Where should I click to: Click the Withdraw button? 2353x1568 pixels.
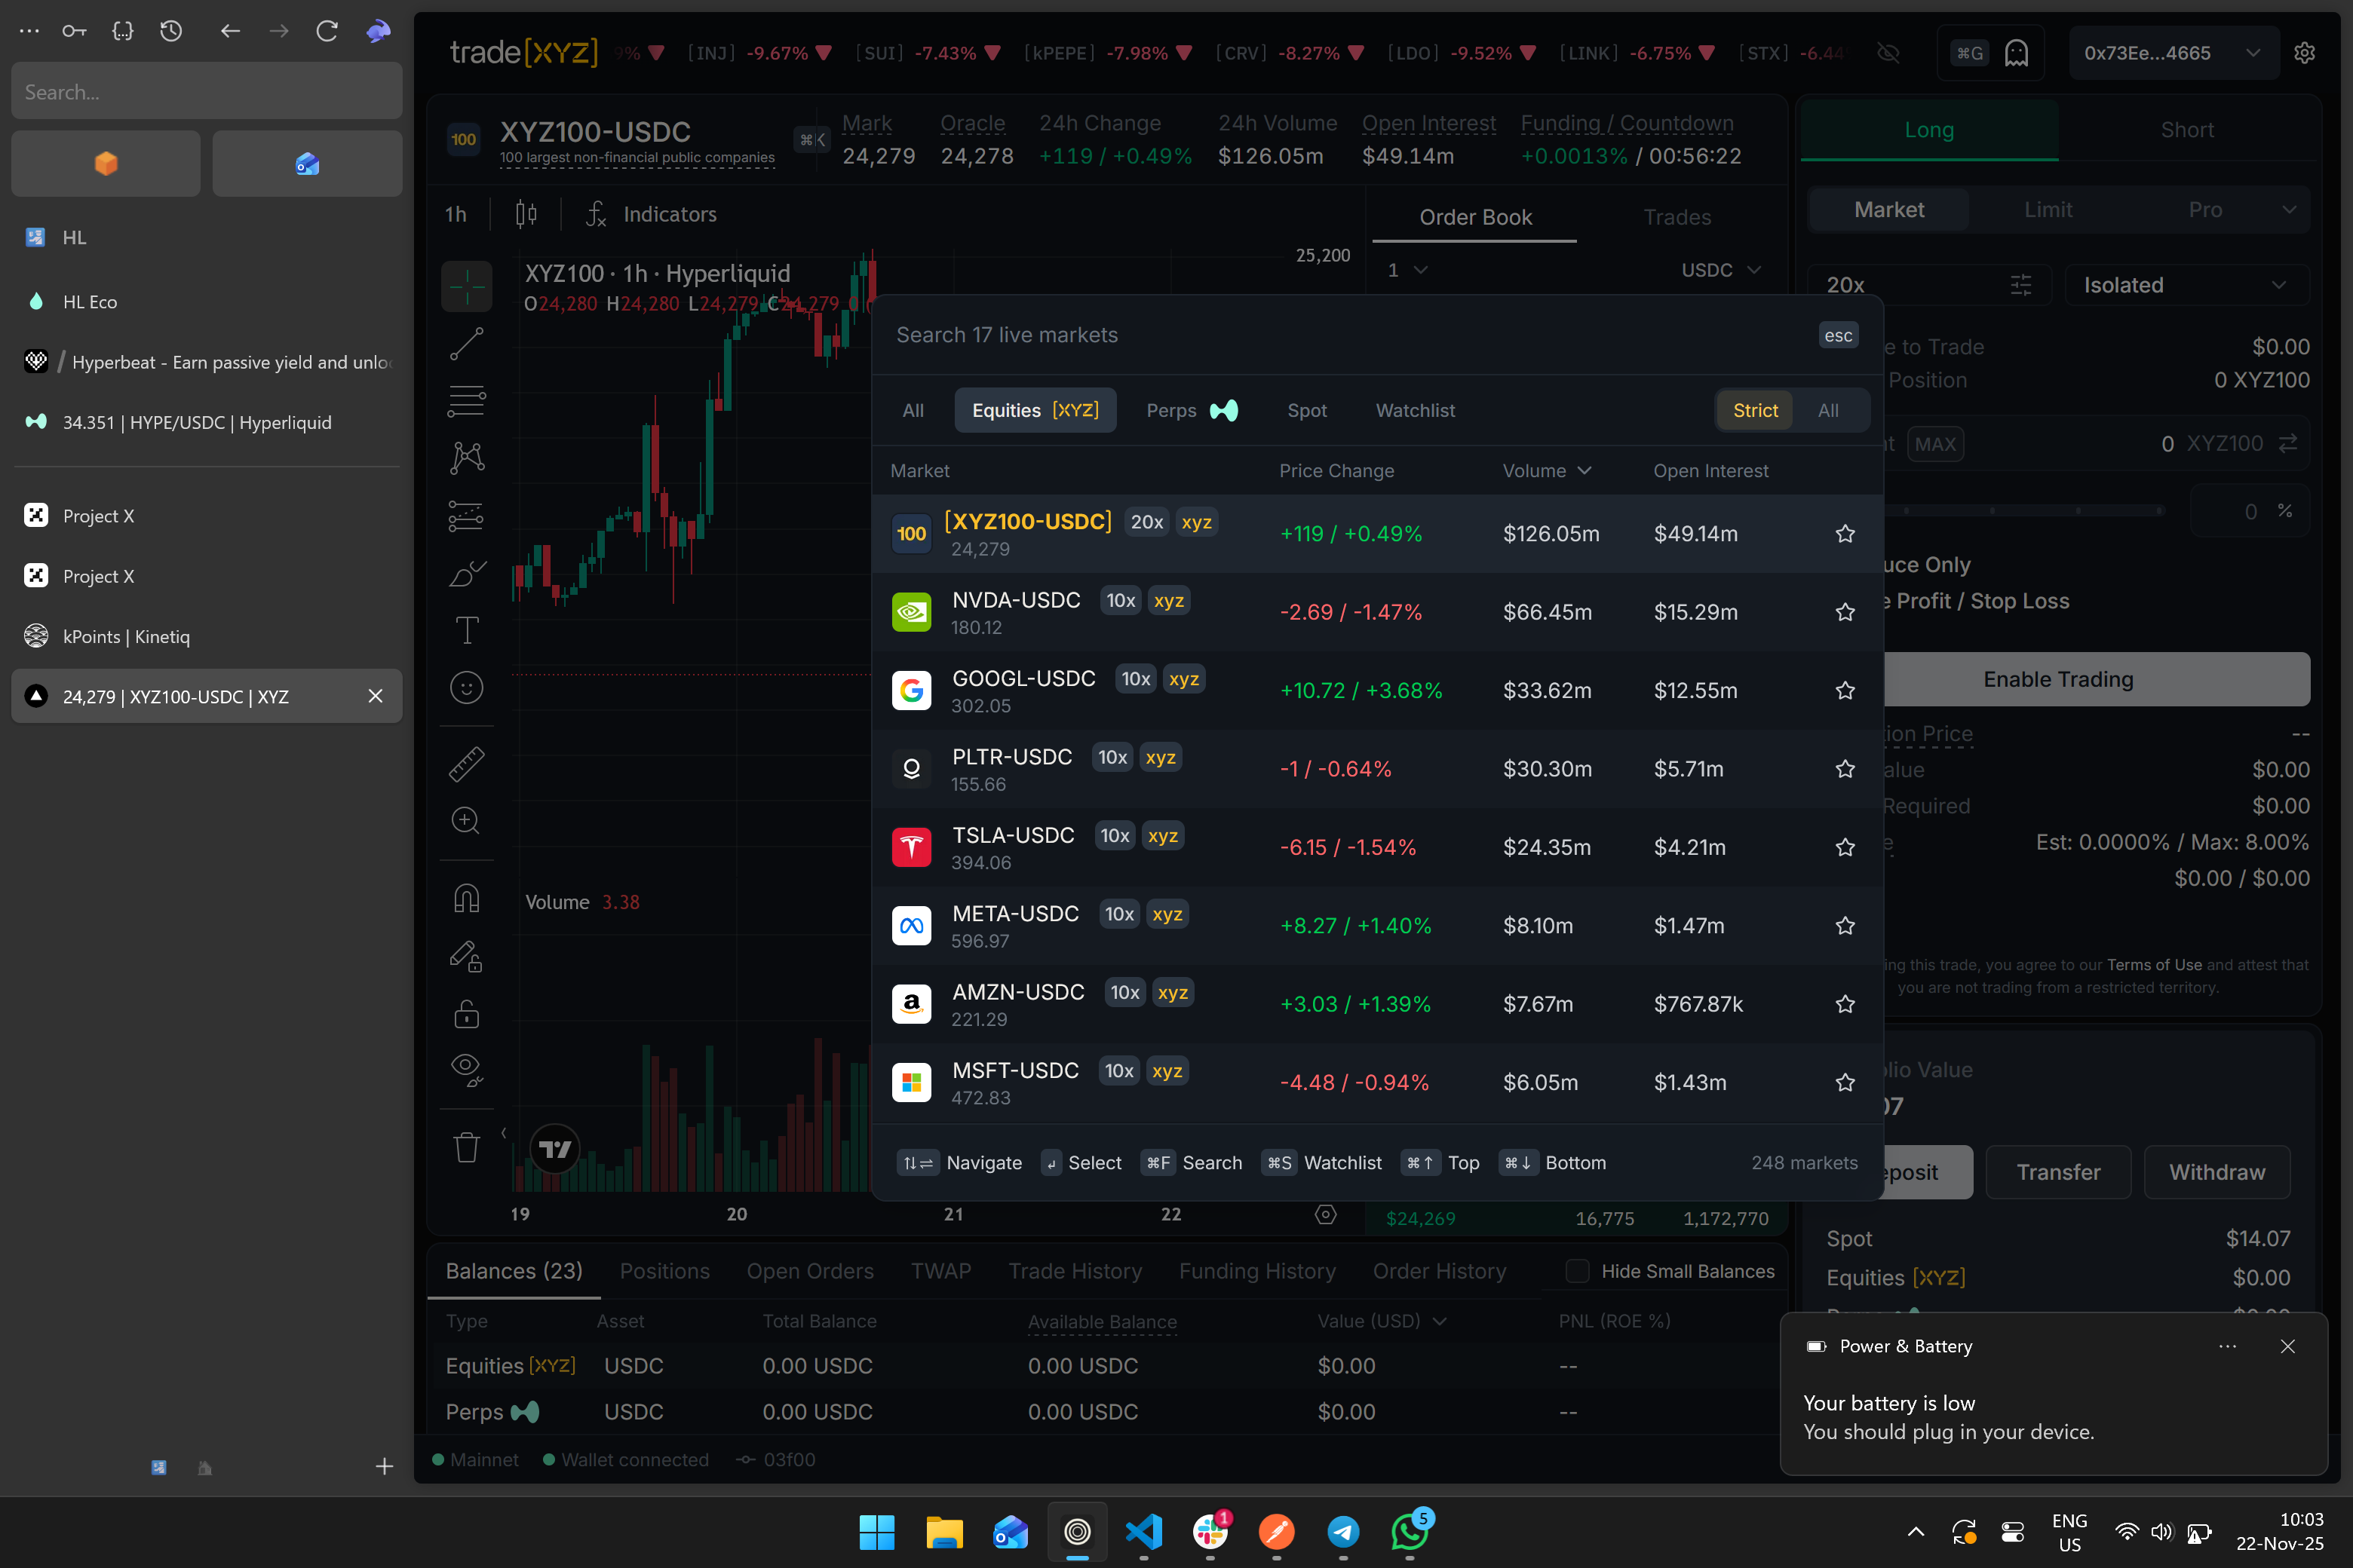pyautogui.click(x=2216, y=1172)
